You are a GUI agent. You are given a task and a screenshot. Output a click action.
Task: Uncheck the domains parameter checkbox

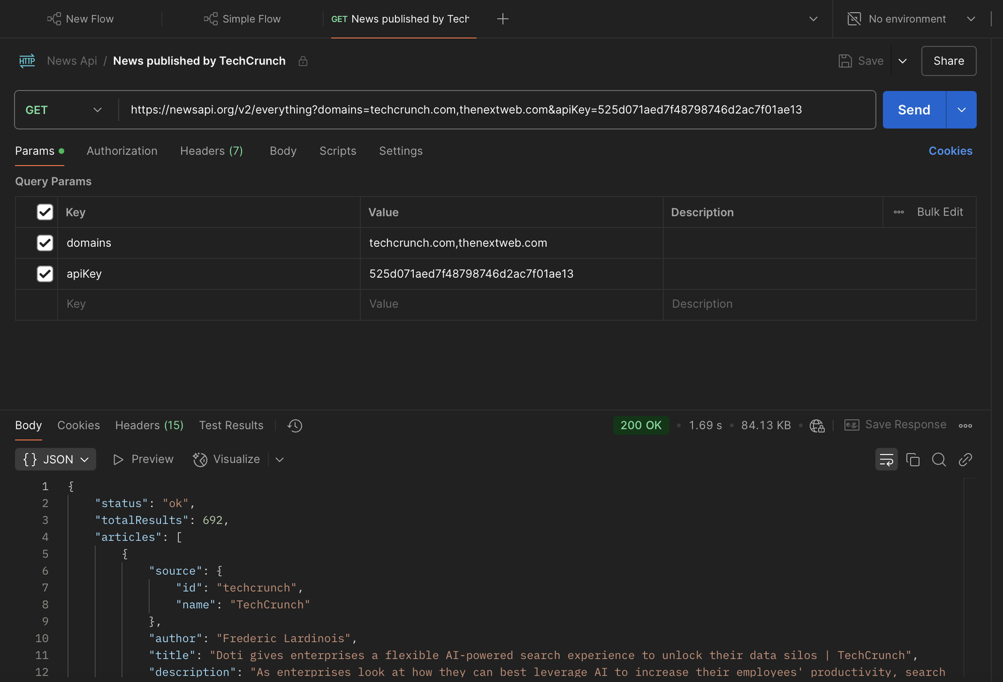tap(45, 243)
